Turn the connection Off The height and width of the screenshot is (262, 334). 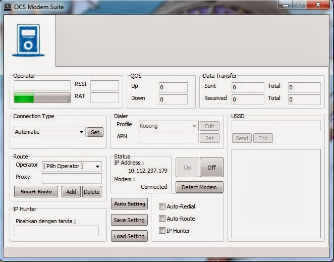click(211, 168)
